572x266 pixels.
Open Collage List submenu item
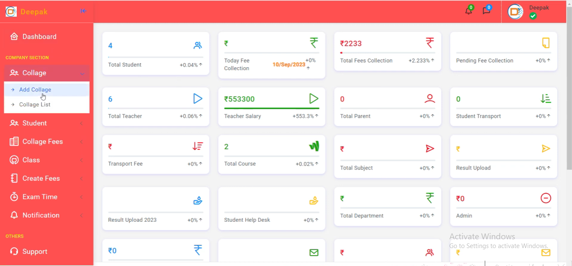coord(35,105)
